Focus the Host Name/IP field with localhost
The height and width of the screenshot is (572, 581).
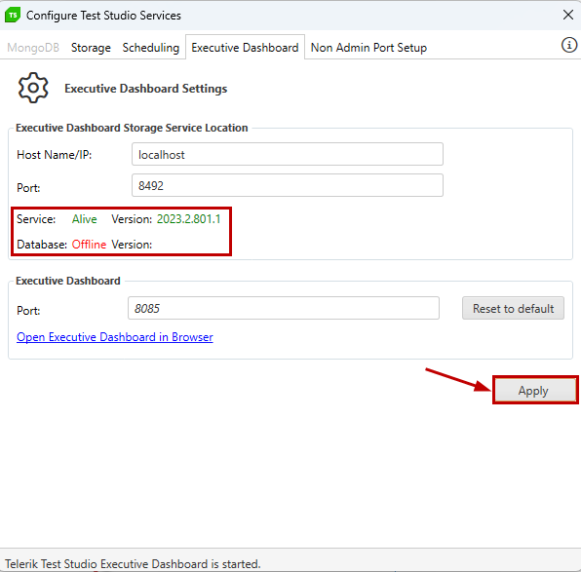[x=288, y=154]
